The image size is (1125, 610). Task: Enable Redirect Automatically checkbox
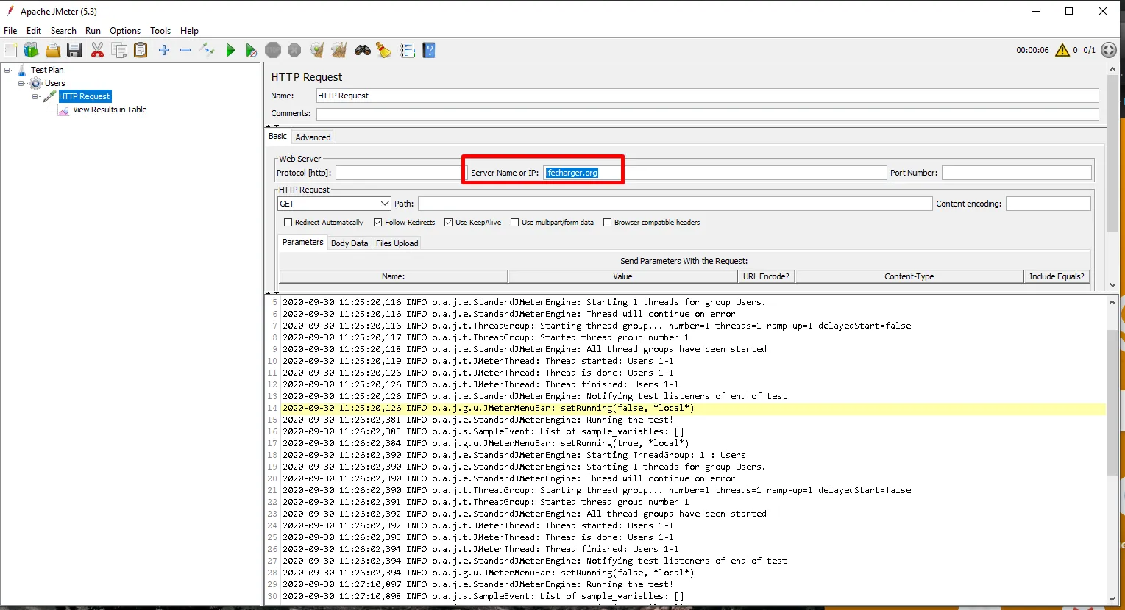(288, 223)
